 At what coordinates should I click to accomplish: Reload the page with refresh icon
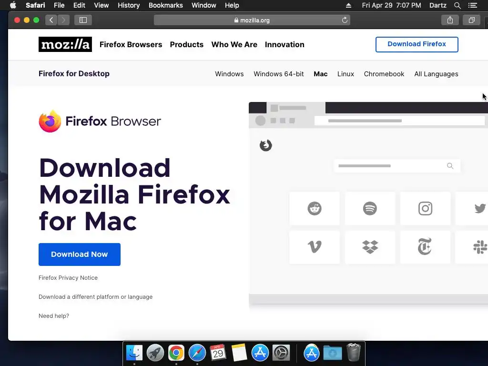click(x=345, y=20)
